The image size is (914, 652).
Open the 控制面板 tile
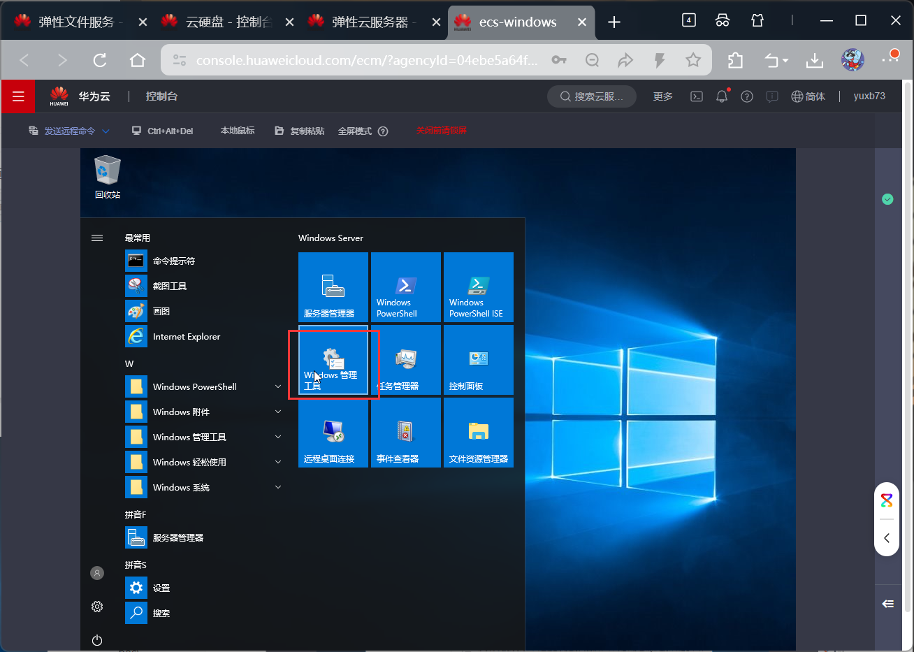[479, 360]
